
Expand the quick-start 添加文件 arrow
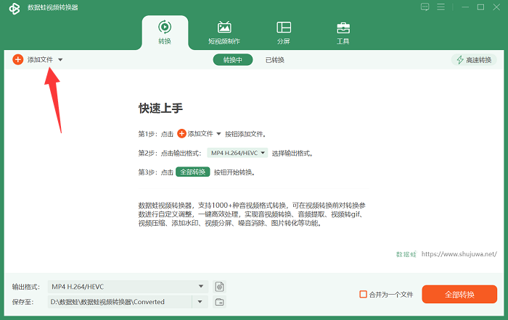[218, 134]
